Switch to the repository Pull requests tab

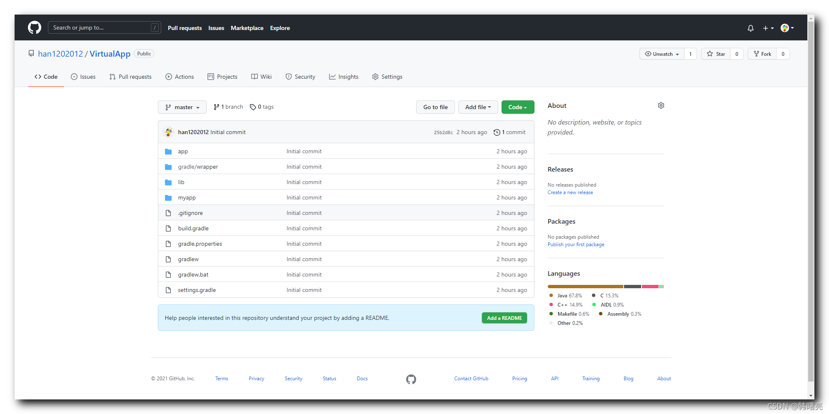click(x=130, y=77)
